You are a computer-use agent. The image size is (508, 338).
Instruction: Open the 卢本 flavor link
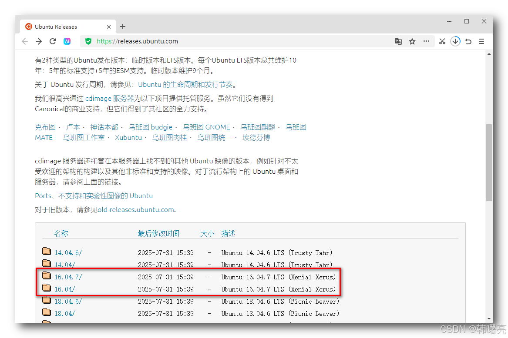[x=73, y=127]
